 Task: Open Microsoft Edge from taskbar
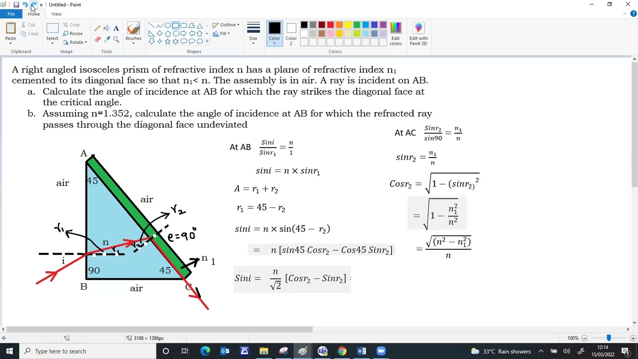[205, 351]
